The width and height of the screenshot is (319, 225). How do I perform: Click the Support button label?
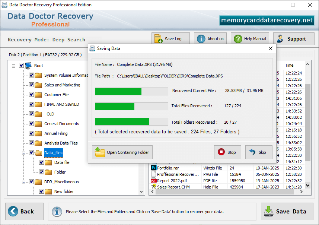click(296, 39)
